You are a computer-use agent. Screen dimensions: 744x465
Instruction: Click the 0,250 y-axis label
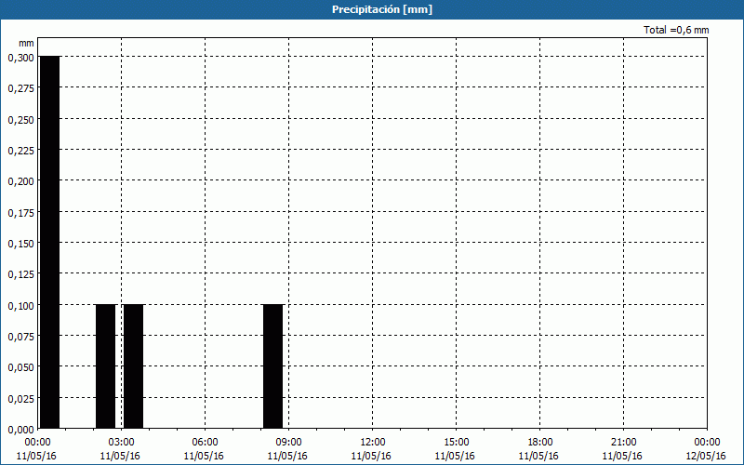click(x=20, y=120)
